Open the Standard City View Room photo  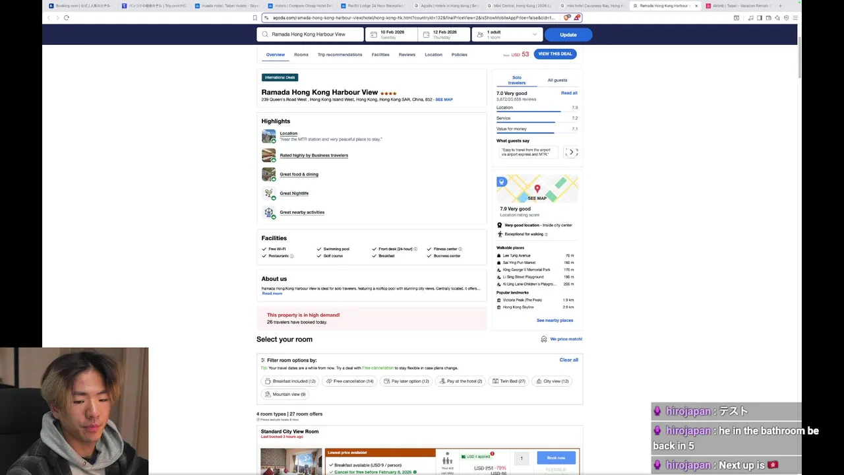[291, 462]
